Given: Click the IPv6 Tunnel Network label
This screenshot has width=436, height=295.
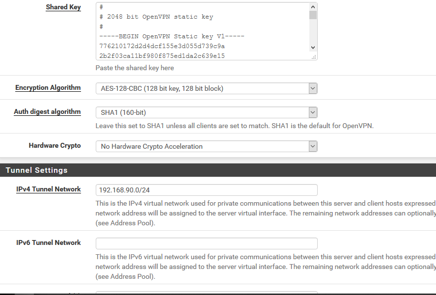Looking at the screenshot, I should pyautogui.click(x=49, y=242).
